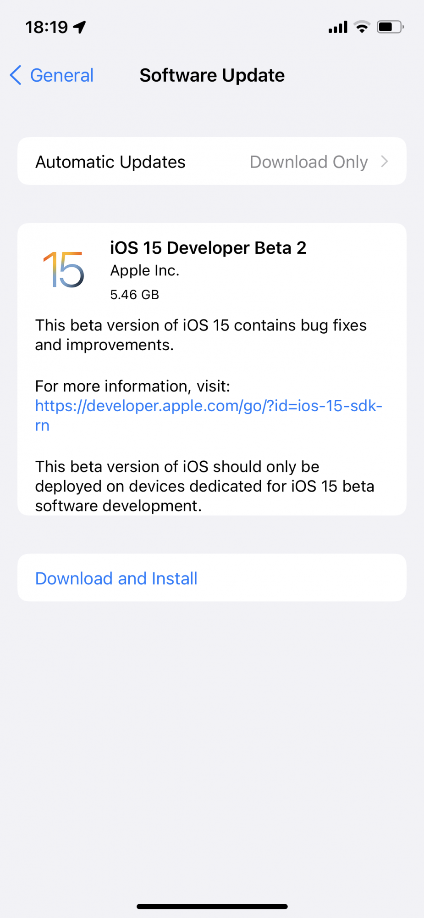Tap the cellular signal bars icon

coord(338,27)
